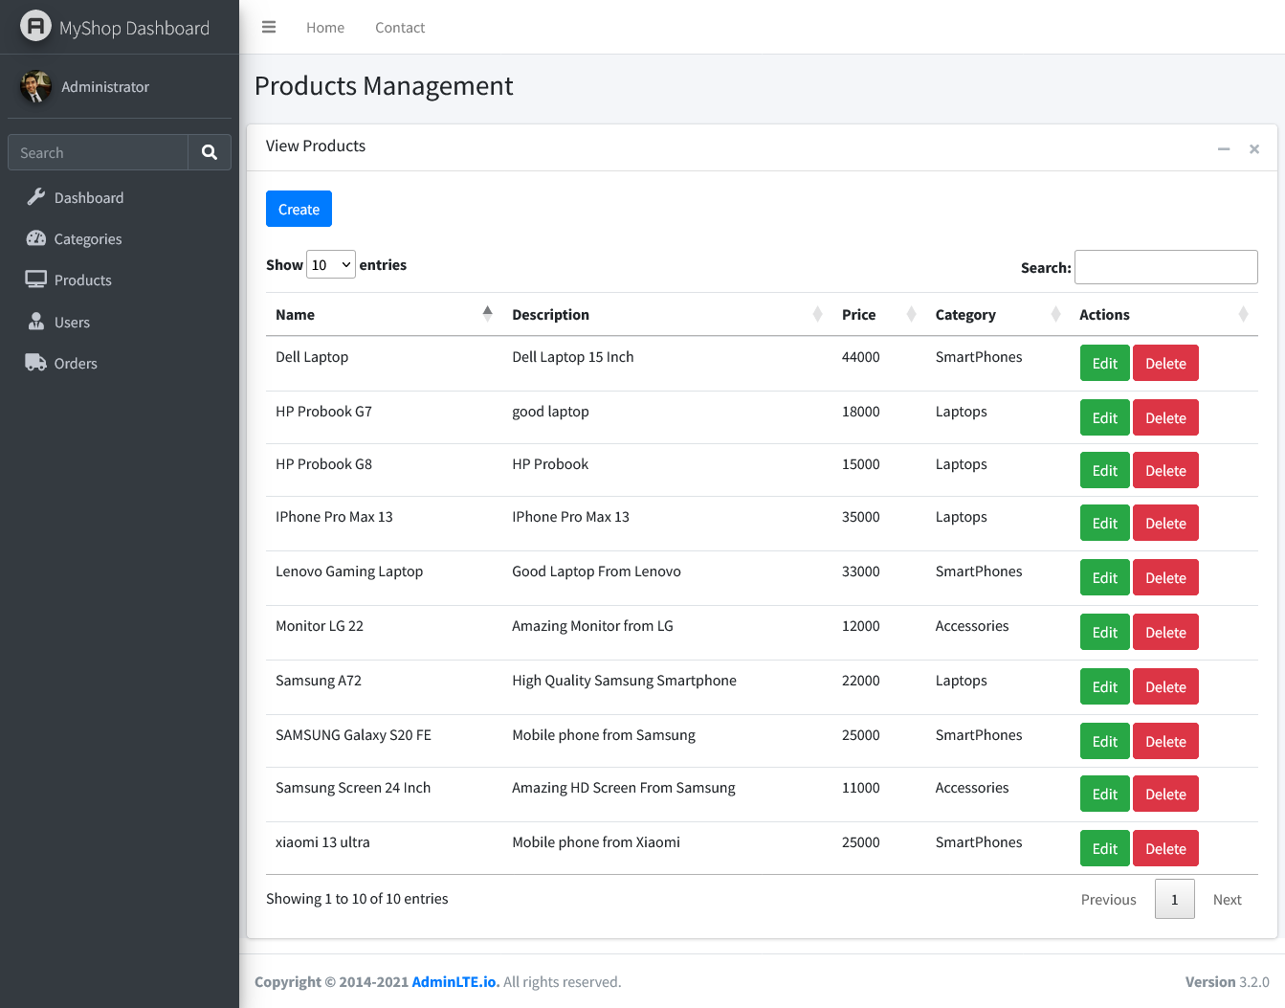Delete the Monitor LG 22 product
The image size is (1285, 1008).
pyautogui.click(x=1165, y=633)
